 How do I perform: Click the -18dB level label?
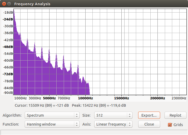(x=8, y=12)
